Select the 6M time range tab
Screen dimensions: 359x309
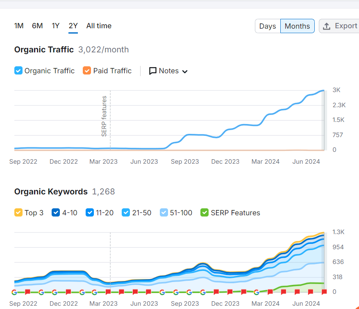pyautogui.click(x=37, y=26)
